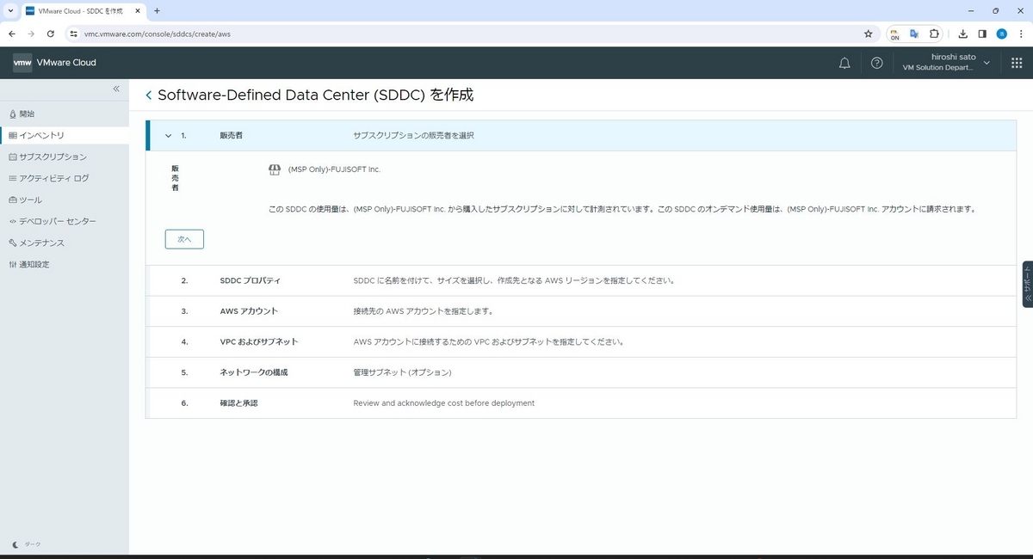Open the browser extensions puzzle icon
The height and width of the screenshot is (559, 1033).
click(x=935, y=34)
